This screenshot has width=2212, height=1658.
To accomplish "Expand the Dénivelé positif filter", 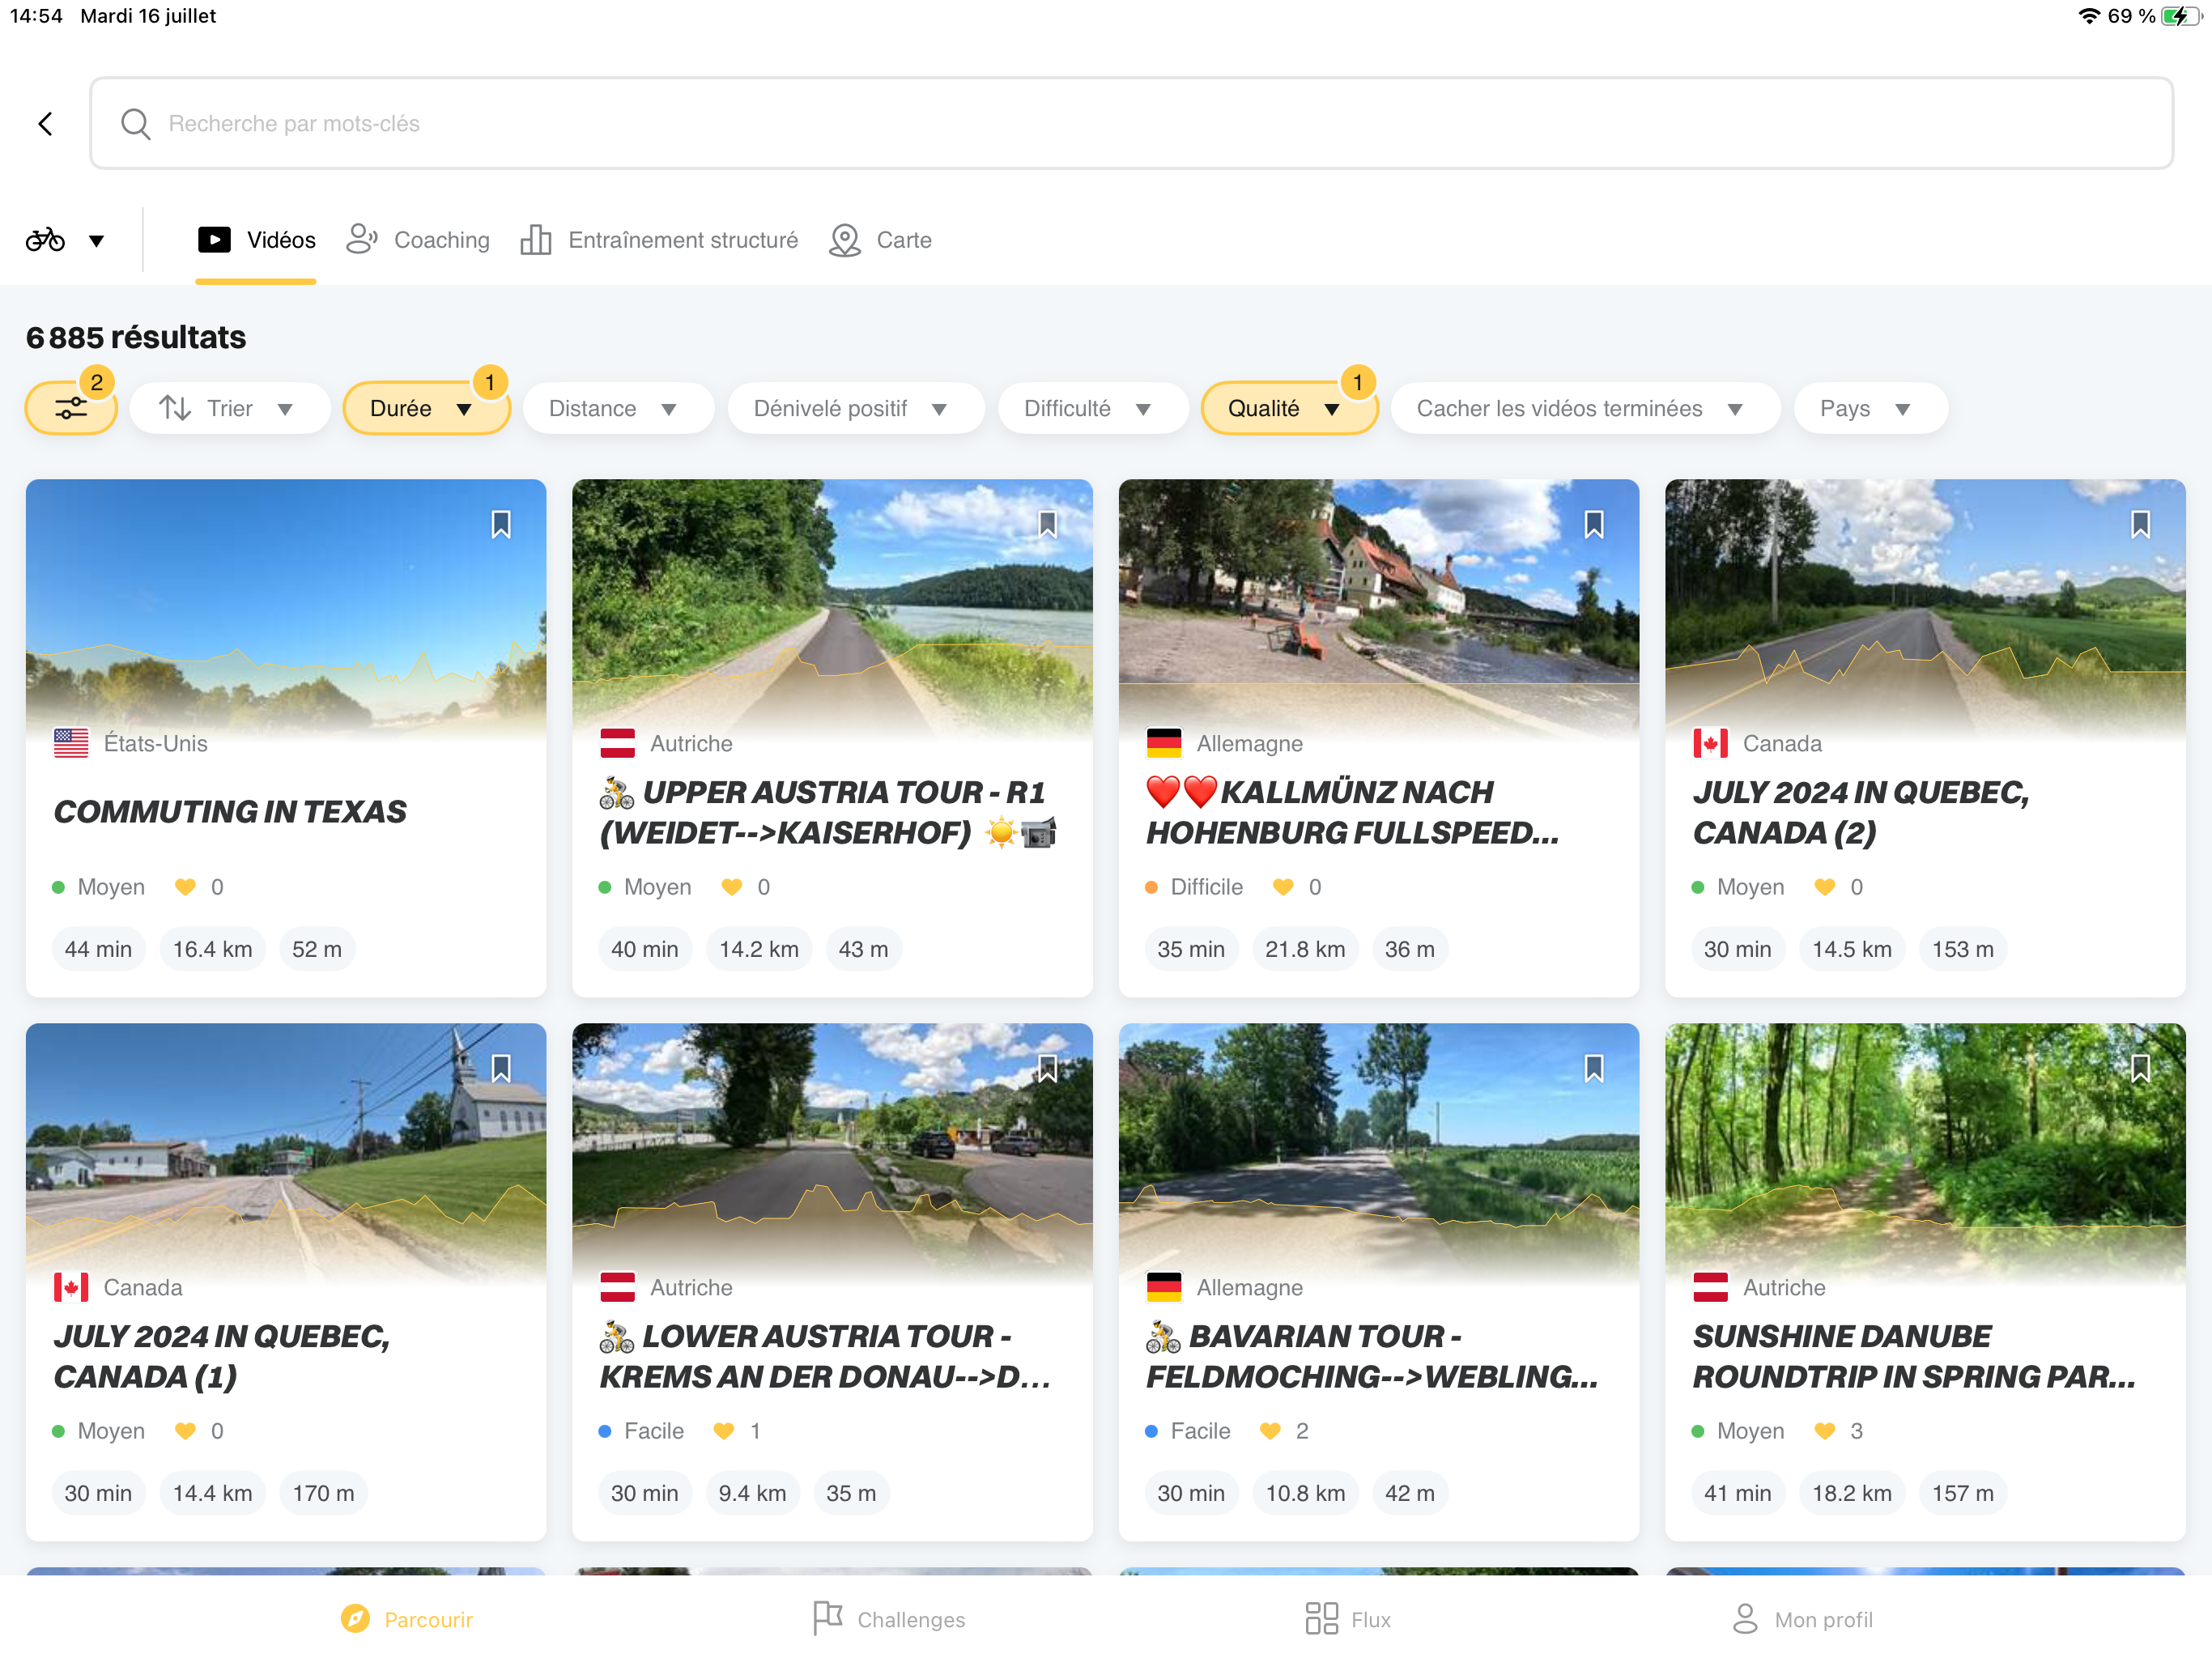I will click(x=856, y=408).
